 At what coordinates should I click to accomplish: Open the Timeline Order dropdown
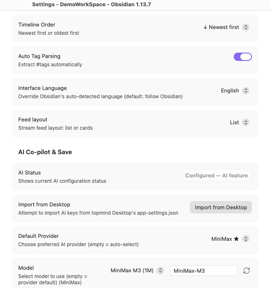click(x=226, y=27)
